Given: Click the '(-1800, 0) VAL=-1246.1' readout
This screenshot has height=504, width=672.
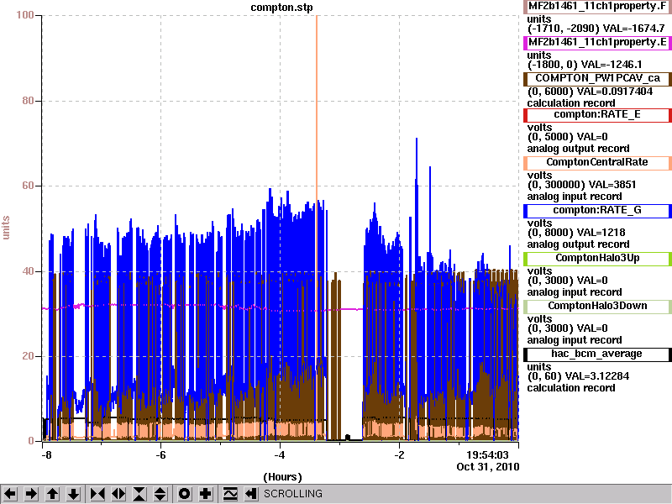Looking at the screenshot, I should coord(585,65).
